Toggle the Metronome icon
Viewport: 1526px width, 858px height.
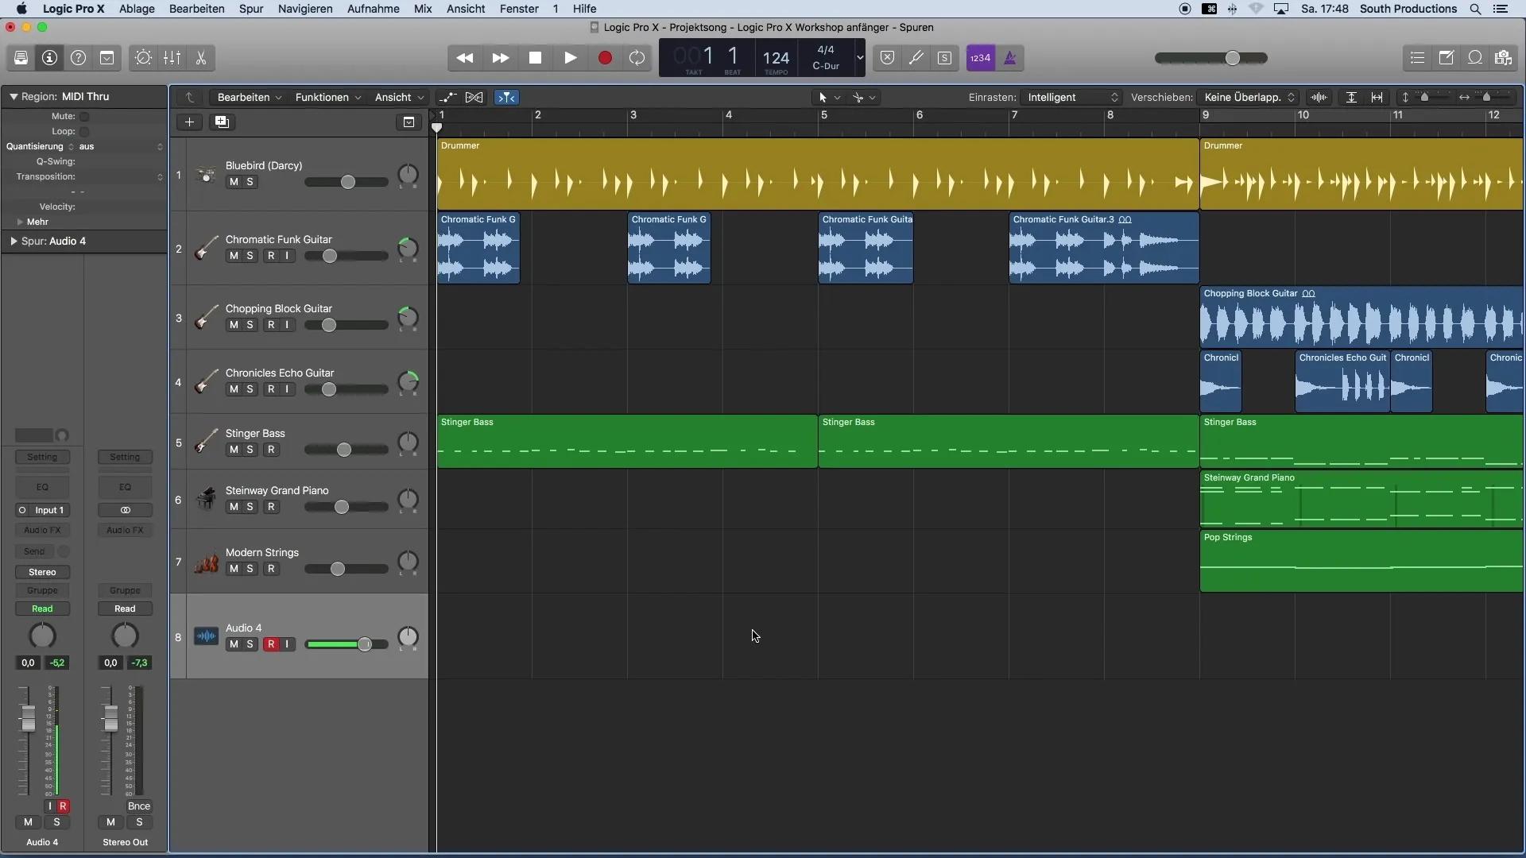tap(1010, 58)
